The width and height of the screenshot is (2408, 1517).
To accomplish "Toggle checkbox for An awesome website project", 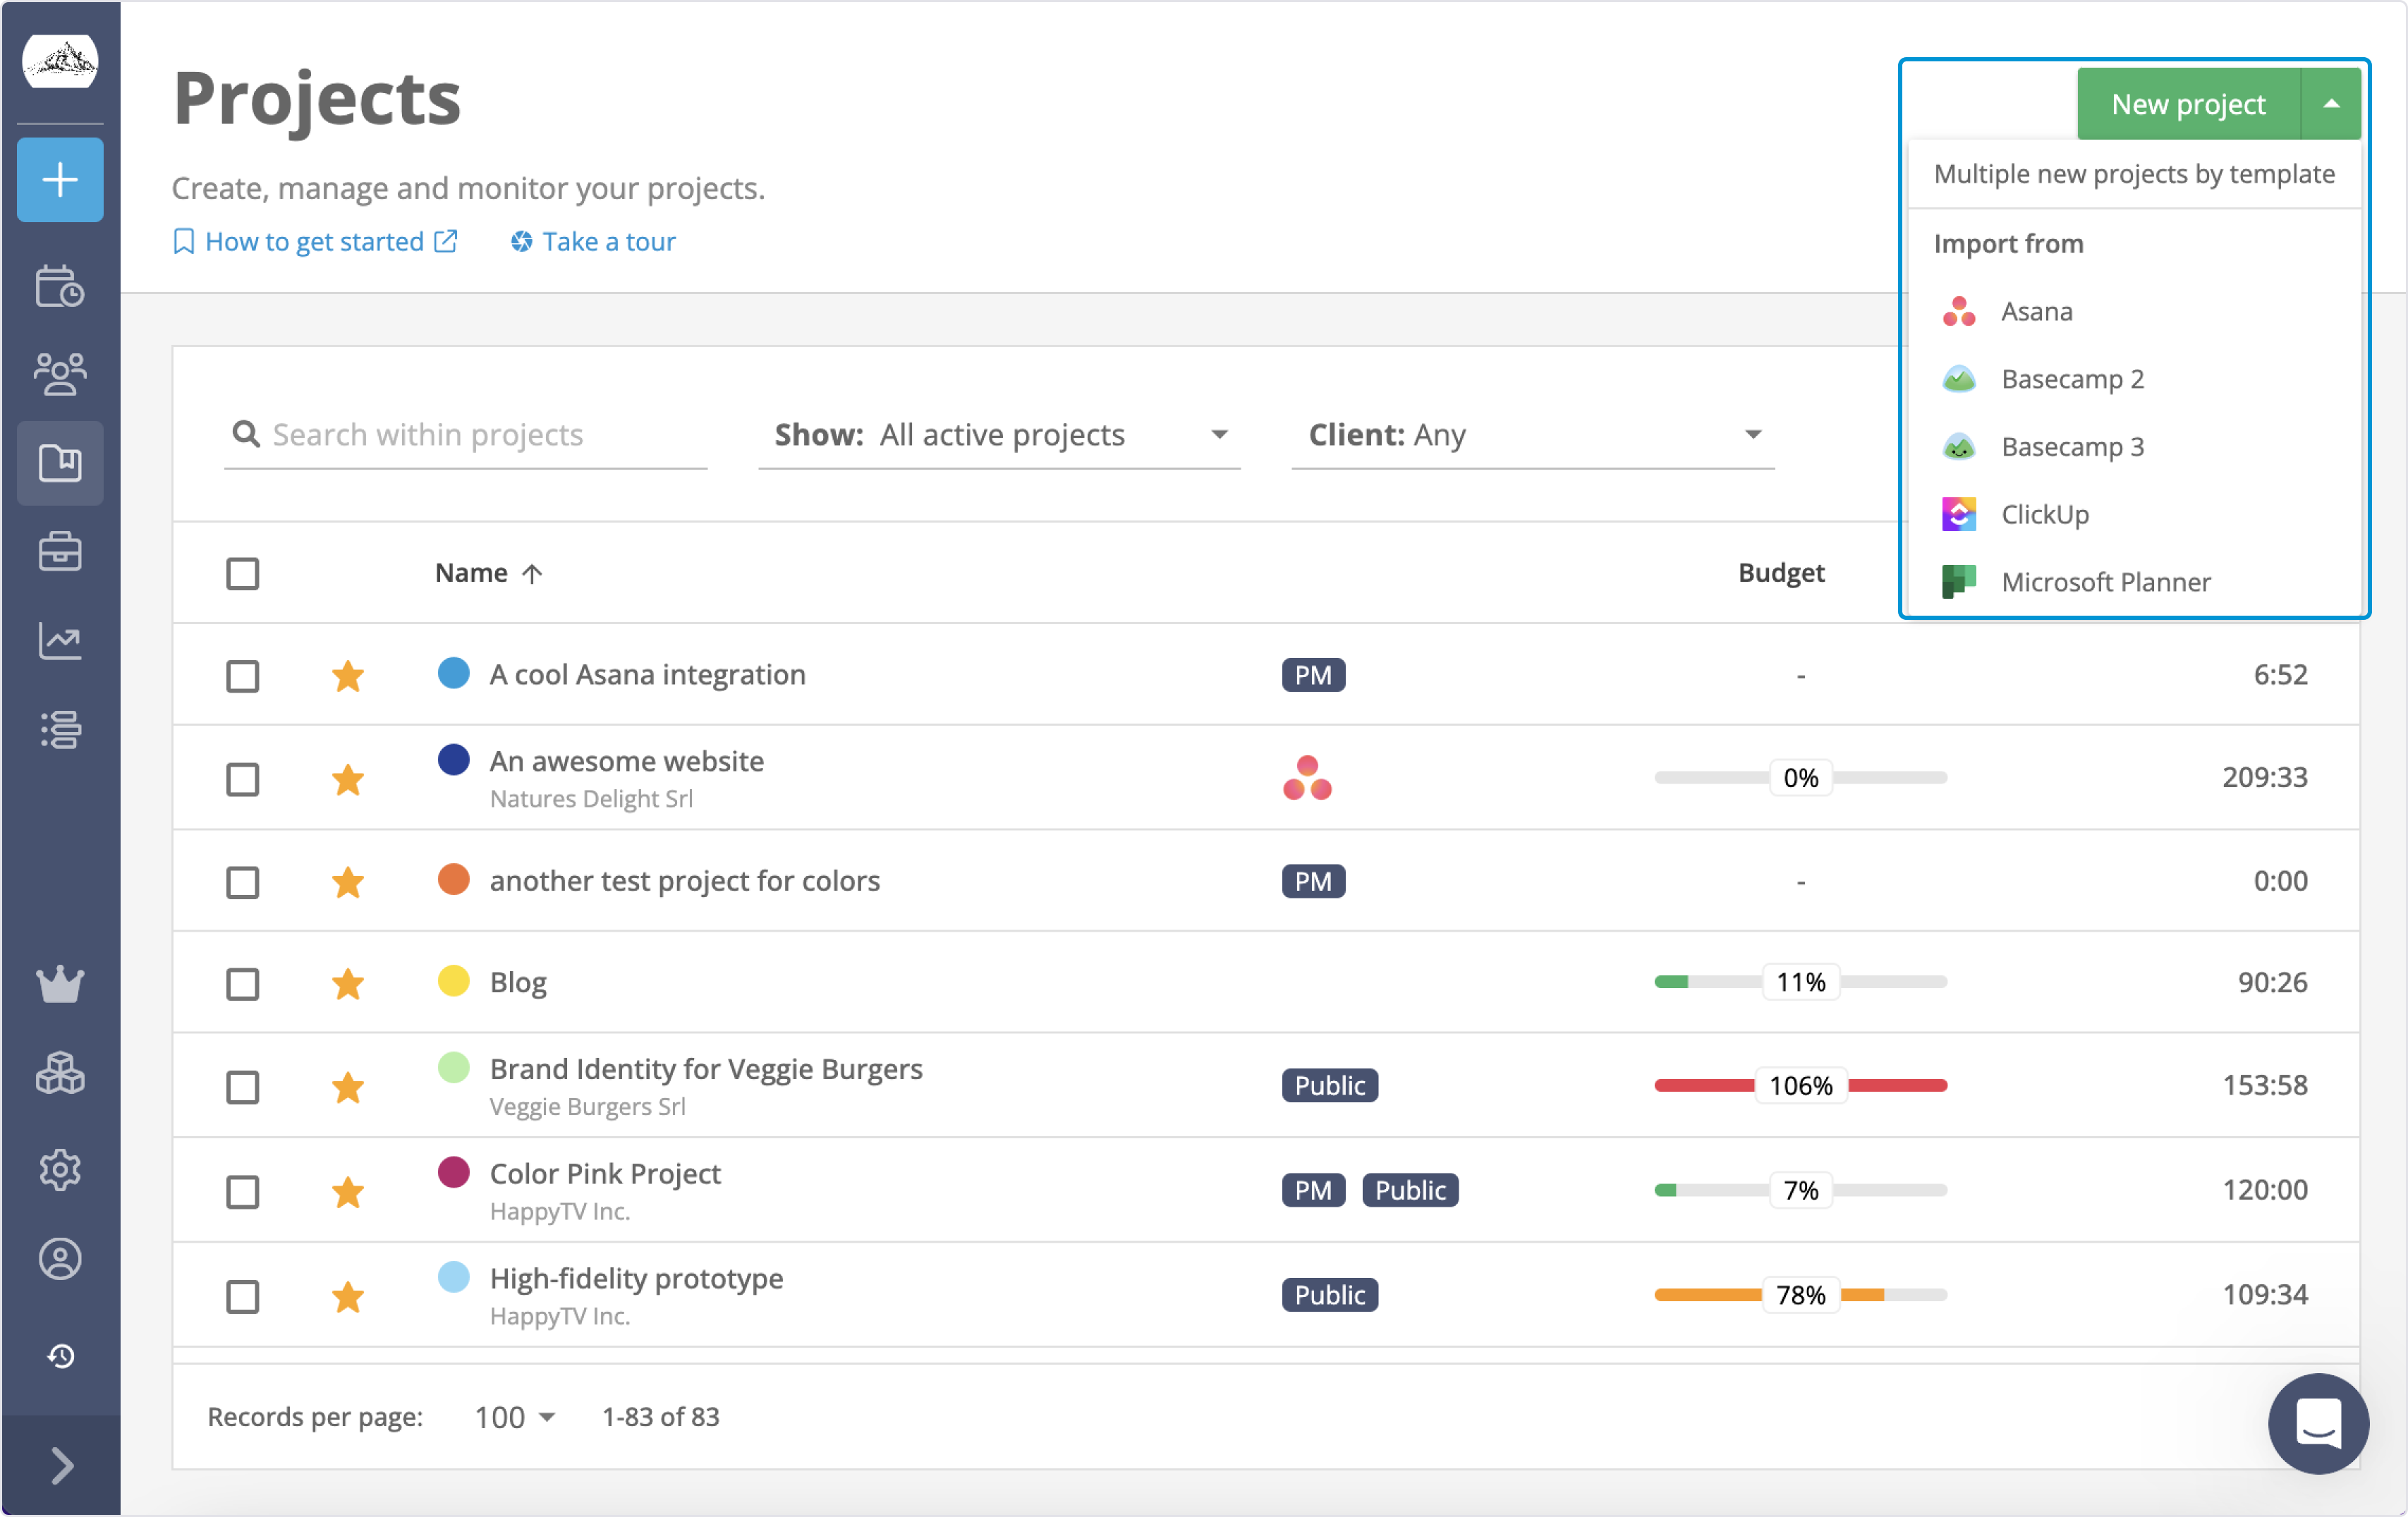I will 245,778.
